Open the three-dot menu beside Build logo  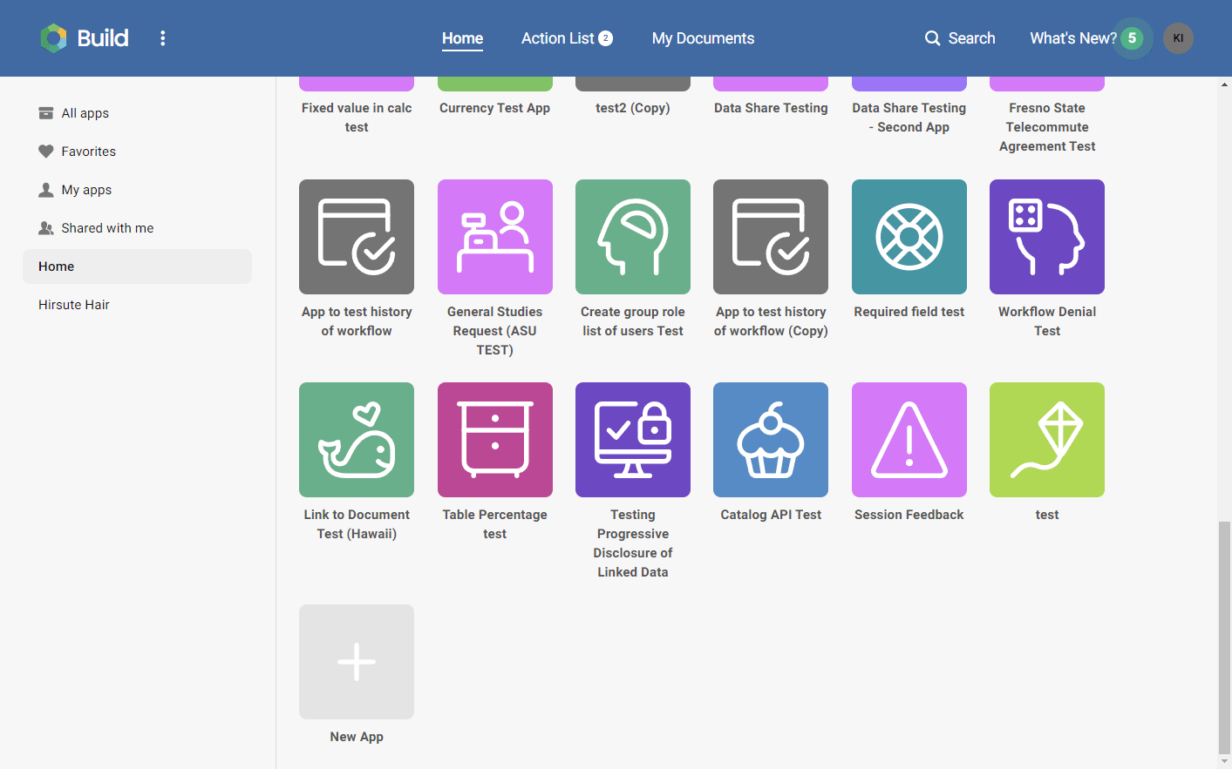(x=162, y=37)
